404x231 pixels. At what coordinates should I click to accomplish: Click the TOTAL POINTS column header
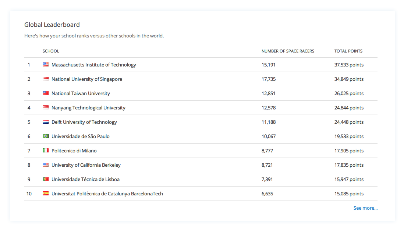[348, 51]
